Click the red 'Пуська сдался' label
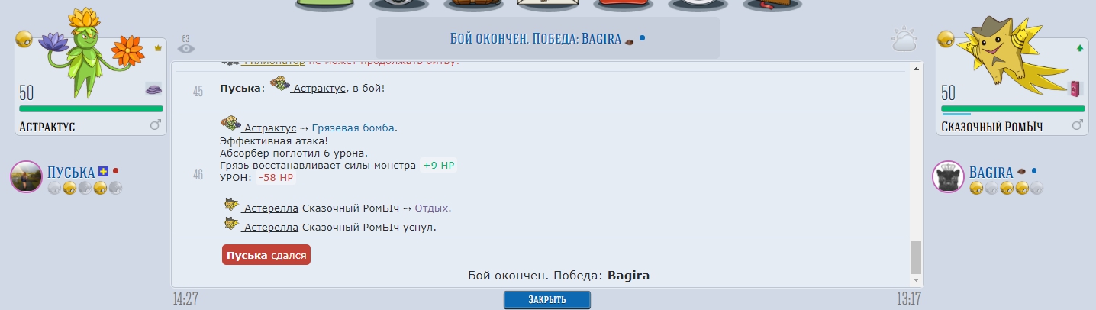This screenshot has width=1096, height=310. pyautogui.click(x=266, y=255)
